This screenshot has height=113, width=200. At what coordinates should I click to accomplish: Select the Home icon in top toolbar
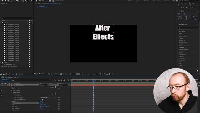(x=2, y=1)
